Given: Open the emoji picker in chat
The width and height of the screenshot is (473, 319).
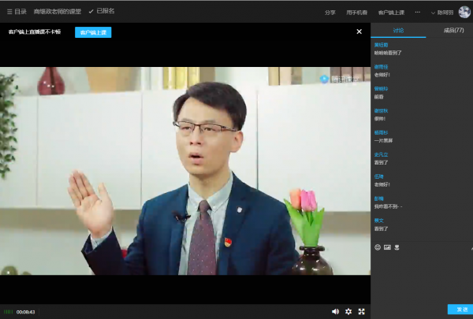Looking at the screenshot, I should pyautogui.click(x=378, y=247).
